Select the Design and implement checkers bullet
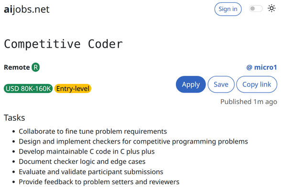 point(133,141)
